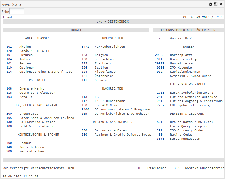Open ISO Currency Codes page 191
Screen dimensions: 225x179
160,130
